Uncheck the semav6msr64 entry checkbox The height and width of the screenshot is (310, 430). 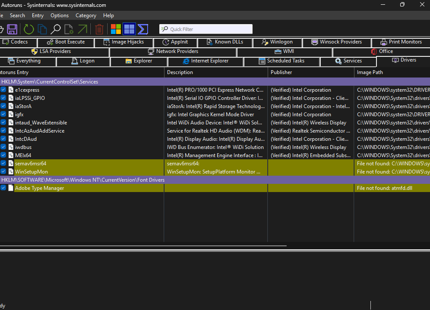click(3, 163)
